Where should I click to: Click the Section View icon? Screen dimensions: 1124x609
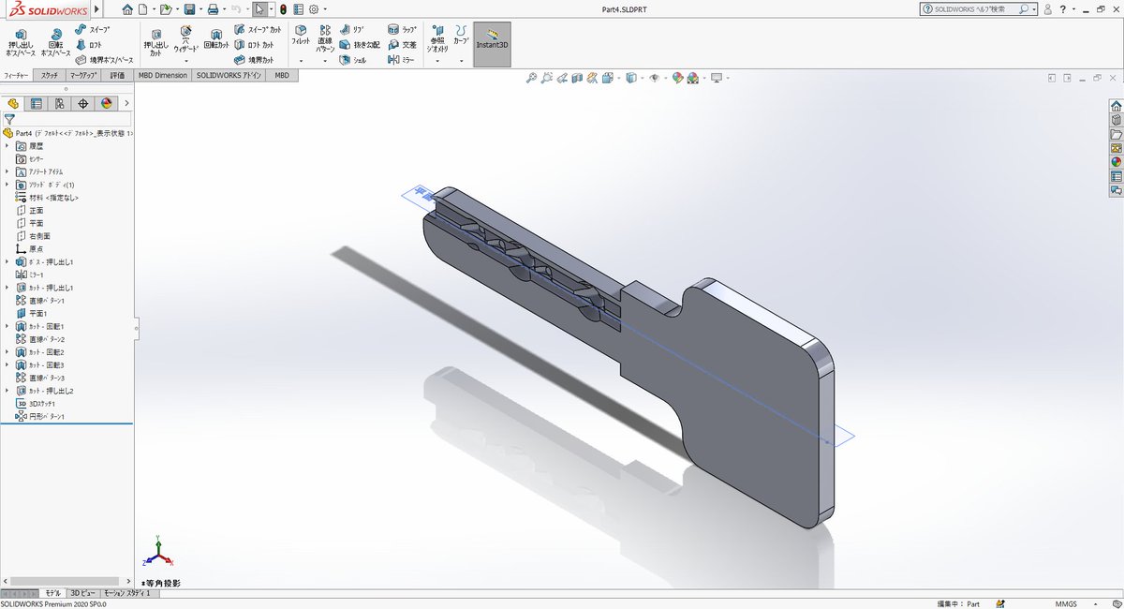[578, 78]
